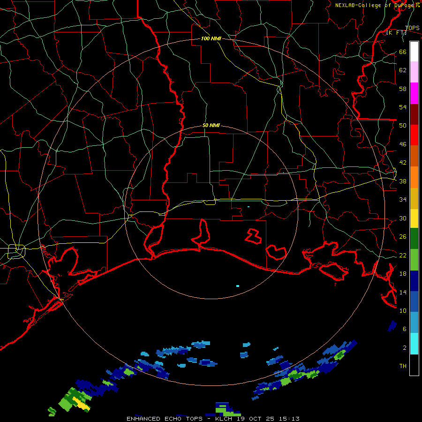Select the "58" scale label

(403, 89)
